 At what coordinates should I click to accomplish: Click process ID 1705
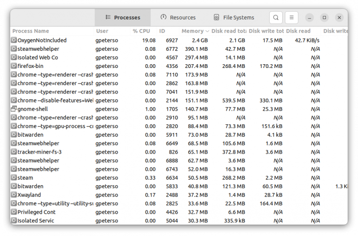click(172, 109)
